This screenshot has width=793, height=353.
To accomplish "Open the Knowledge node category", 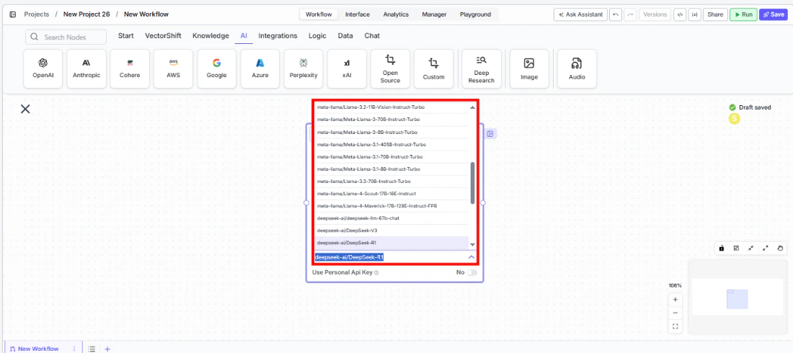I will pyautogui.click(x=211, y=36).
